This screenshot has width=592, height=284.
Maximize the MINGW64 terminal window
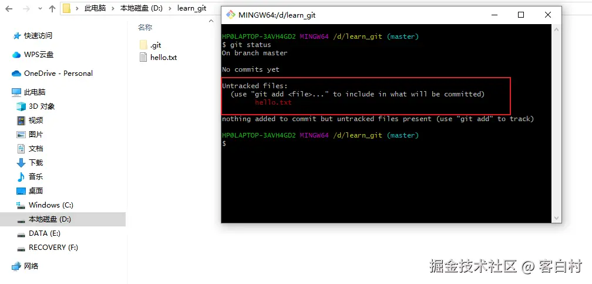coord(520,15)
